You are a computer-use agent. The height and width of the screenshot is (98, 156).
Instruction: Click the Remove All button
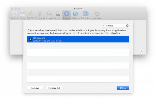coord(54,88)
